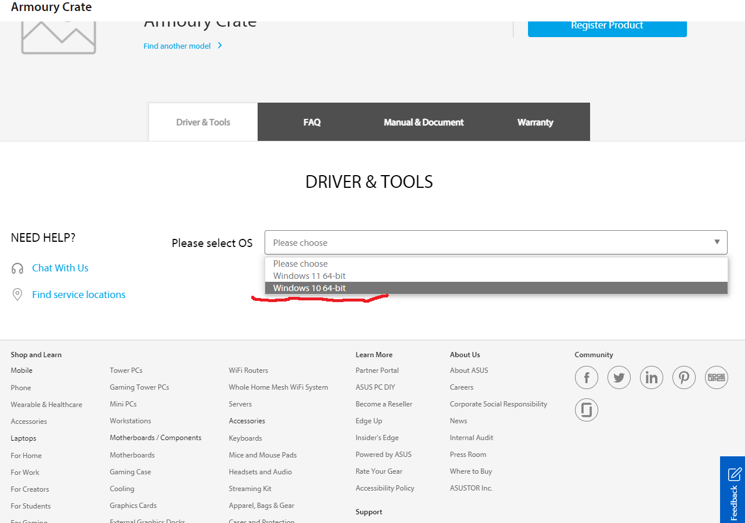Viewport: 745px width, 523px height.
Task: Open the Keyboards link
Action: click(x=245, y=438)
